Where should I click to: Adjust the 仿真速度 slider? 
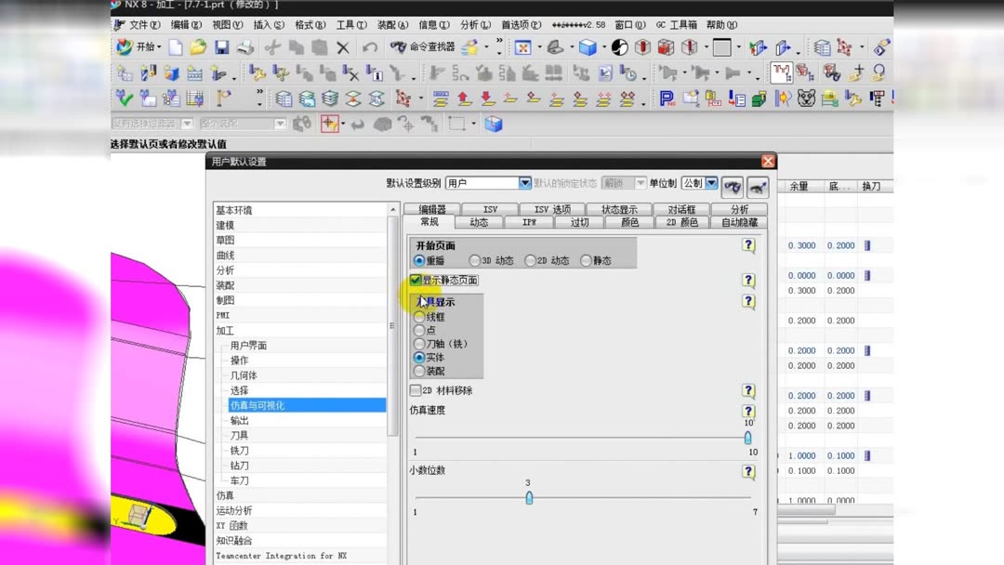pos(748,438)
